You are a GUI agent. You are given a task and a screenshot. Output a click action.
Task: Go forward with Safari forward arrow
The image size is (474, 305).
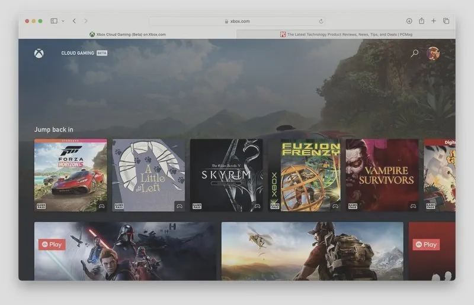[x=86, y=21]
